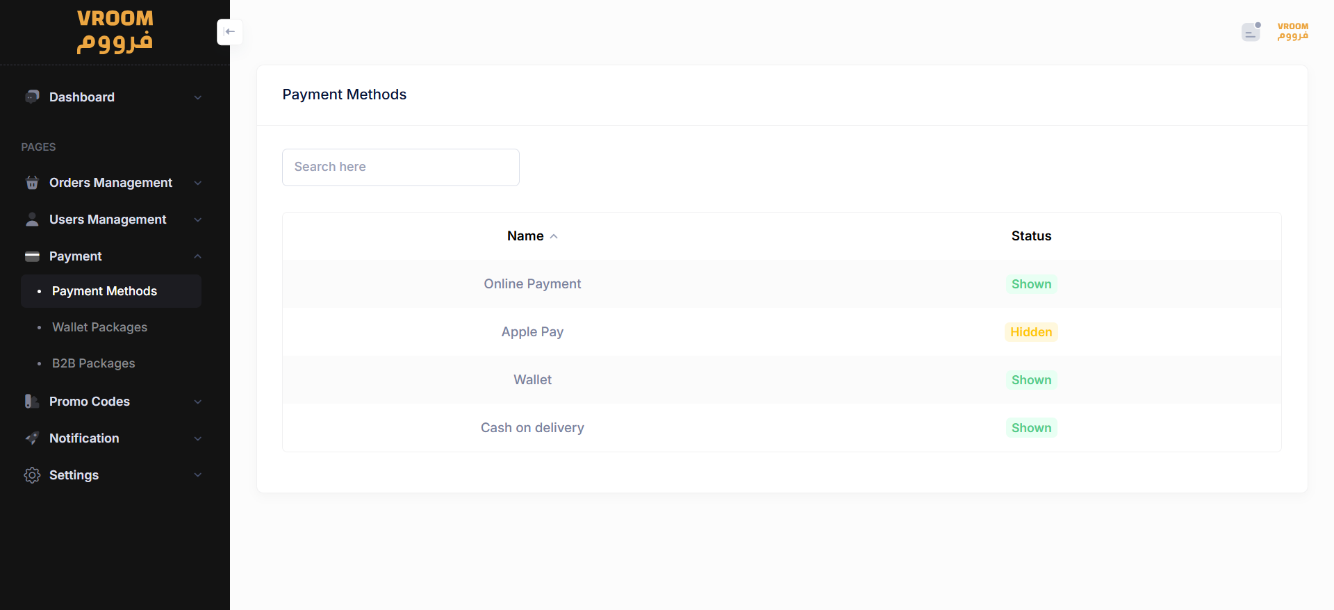Viewport: 1334px width, 610px height.
Task: Expand the Dashboard chevron
Action: click(x=198, y=97)
